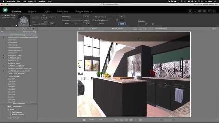Open the Window menu
219x123 pixels.
[x=42, y=1]
